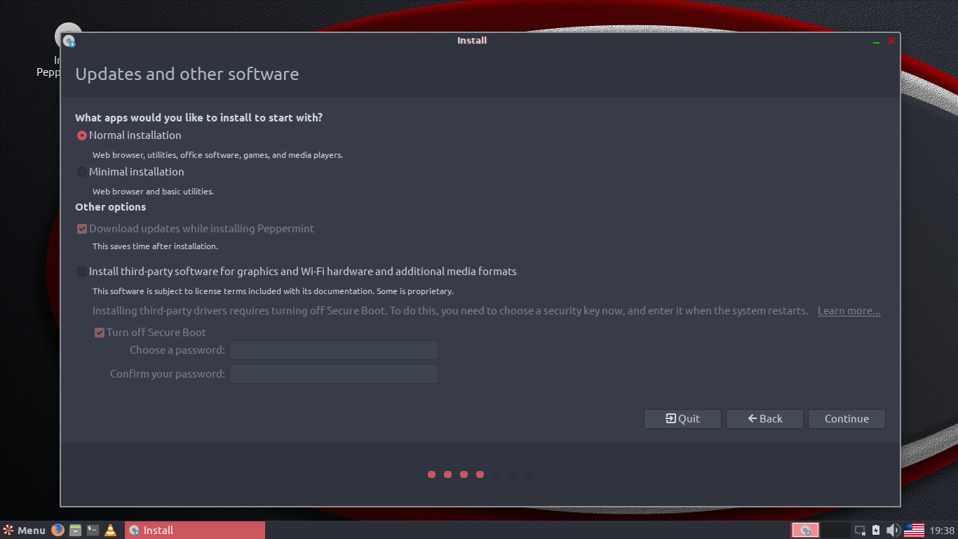Screen dimensions: 958x539
Task: Minimize the Install window
Action: 876,41
